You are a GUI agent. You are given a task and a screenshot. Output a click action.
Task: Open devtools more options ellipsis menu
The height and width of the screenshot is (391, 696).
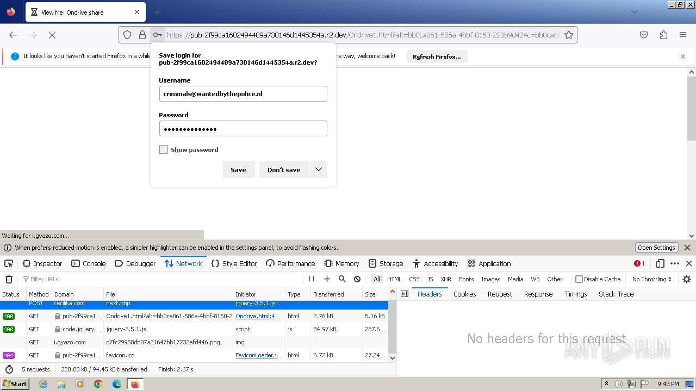[x=675, y=263]
